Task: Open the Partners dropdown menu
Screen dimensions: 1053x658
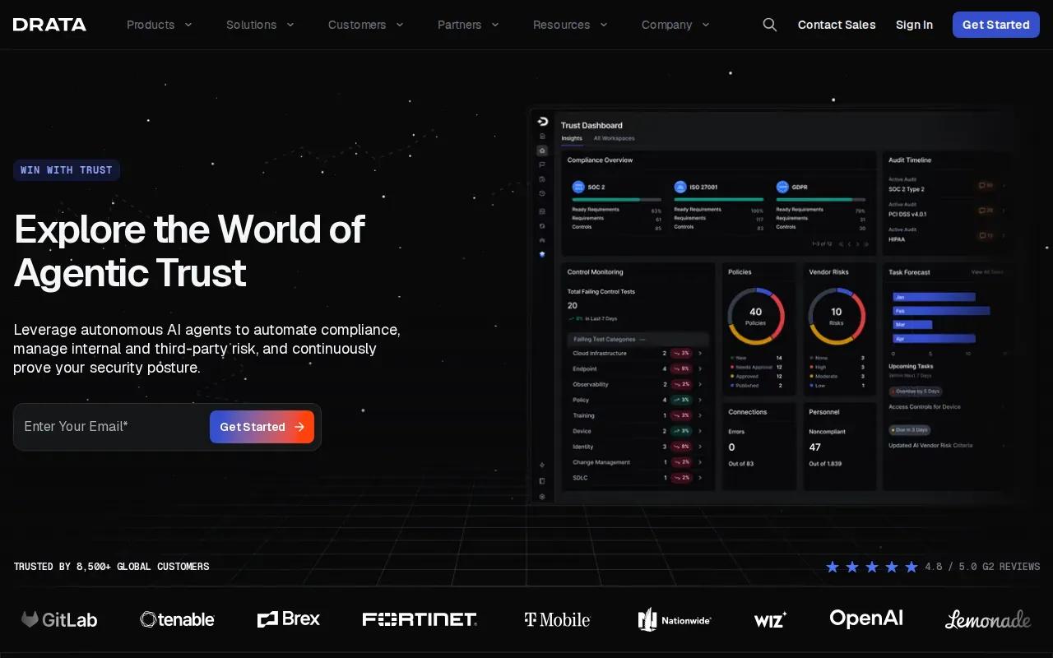Action: 468,25
